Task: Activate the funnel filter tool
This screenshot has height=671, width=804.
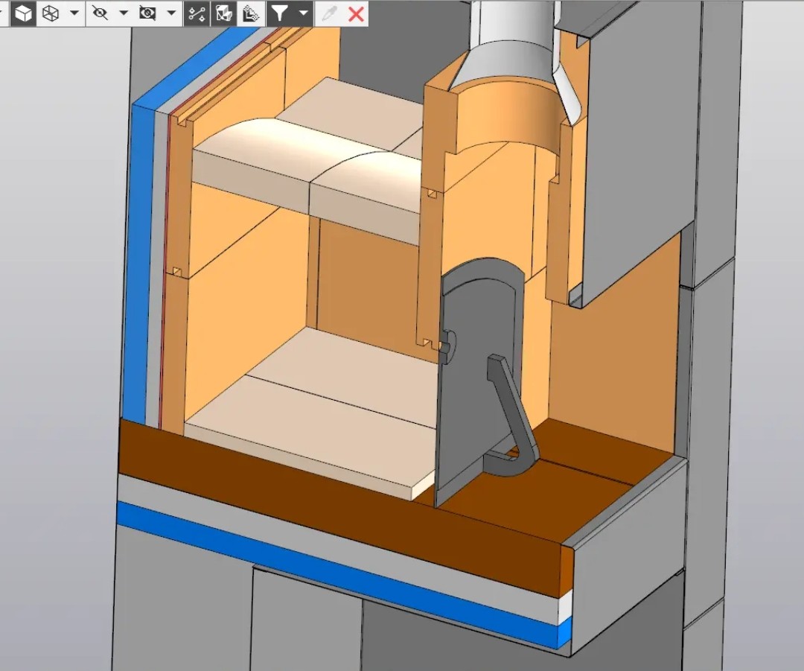Action: coord(278,13)
